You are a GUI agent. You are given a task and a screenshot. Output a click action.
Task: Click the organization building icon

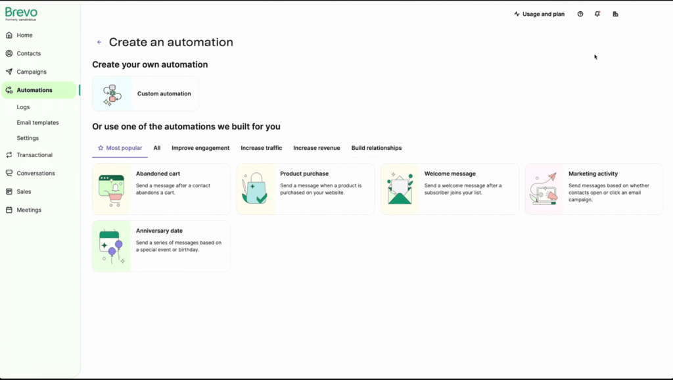pyautogui.click(x=615, y=14)
